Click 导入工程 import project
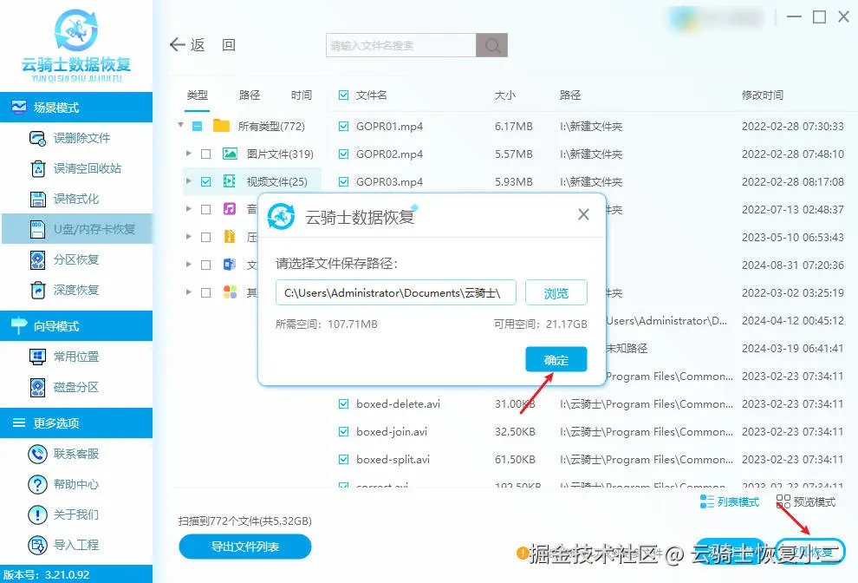The width and height of the screenshot is (858, 583). pos(64,545)
